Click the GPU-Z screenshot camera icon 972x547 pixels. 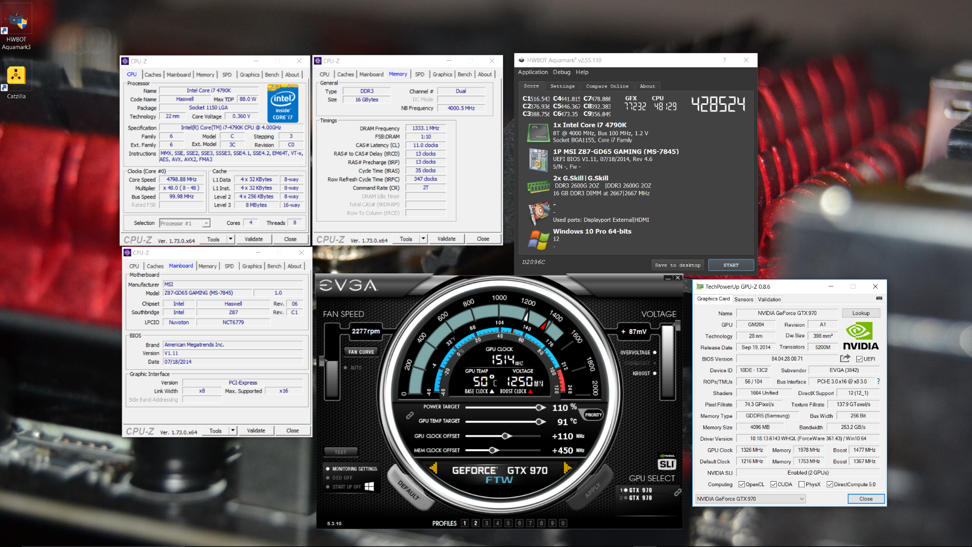coord(879,298)
